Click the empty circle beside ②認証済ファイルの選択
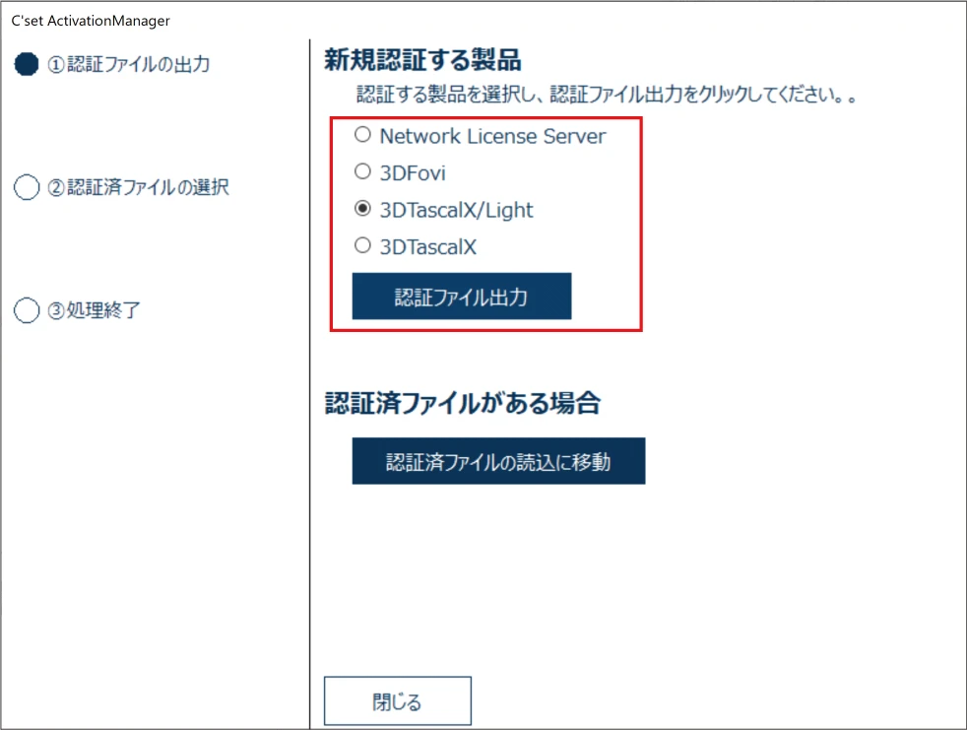 [27, 187]
